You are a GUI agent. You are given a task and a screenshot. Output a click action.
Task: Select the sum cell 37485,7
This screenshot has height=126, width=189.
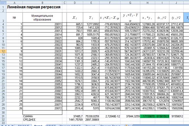pos(75,117)
